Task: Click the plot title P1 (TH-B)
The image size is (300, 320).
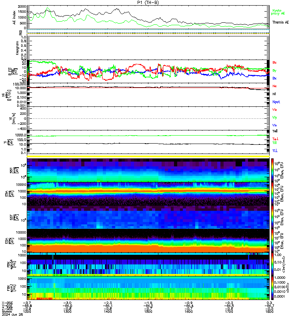Action: point(148,2)
